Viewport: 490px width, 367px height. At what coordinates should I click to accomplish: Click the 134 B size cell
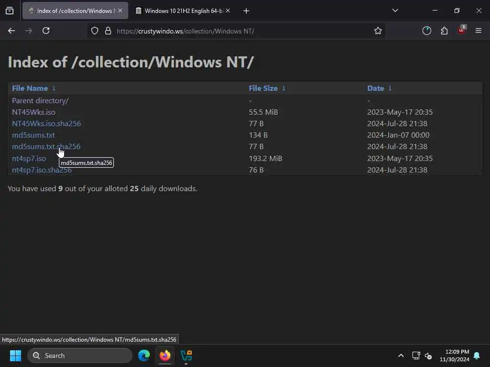point(258,135)
